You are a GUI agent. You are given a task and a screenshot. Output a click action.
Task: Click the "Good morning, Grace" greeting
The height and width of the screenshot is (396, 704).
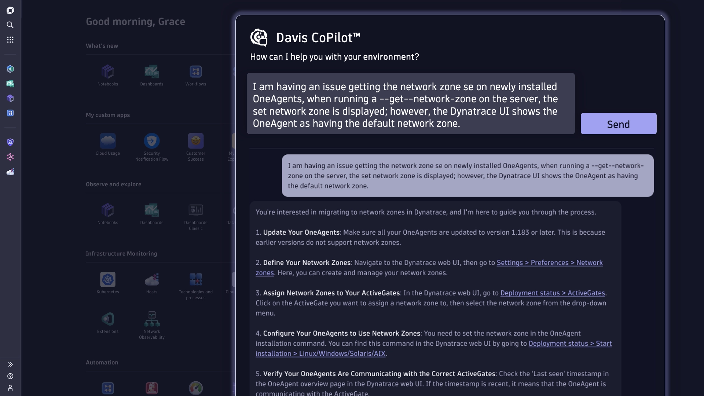[135, 22]
